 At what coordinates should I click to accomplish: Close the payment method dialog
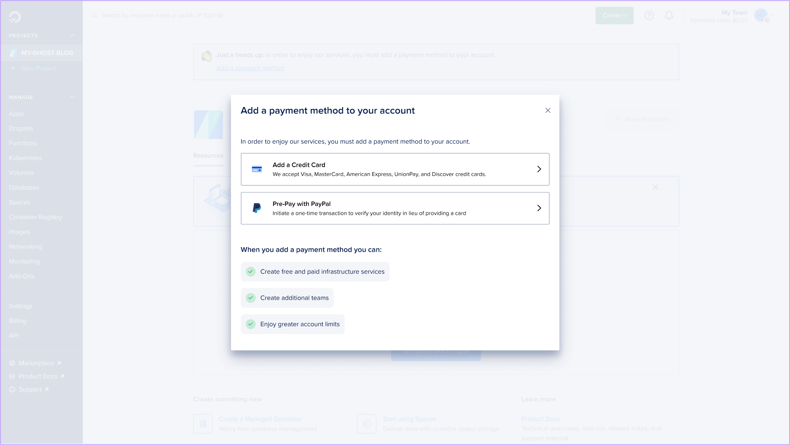point(548,110)
